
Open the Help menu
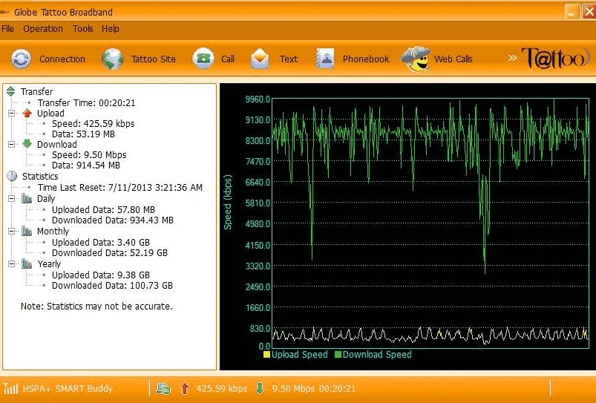coord(111,29)
